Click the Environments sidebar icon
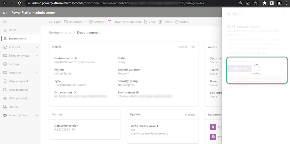 click(5, 39)
